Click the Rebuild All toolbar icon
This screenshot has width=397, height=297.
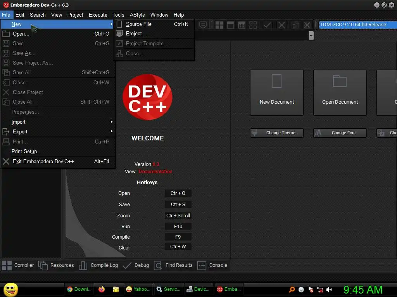click(253, 25)
